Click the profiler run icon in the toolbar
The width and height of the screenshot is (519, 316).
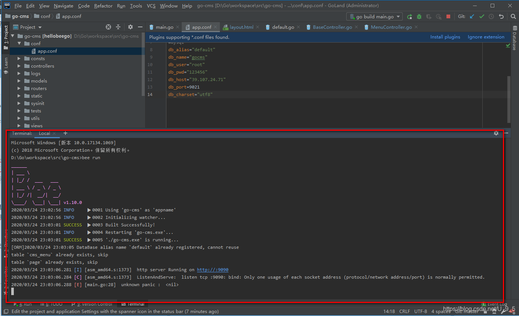(439, 16)
